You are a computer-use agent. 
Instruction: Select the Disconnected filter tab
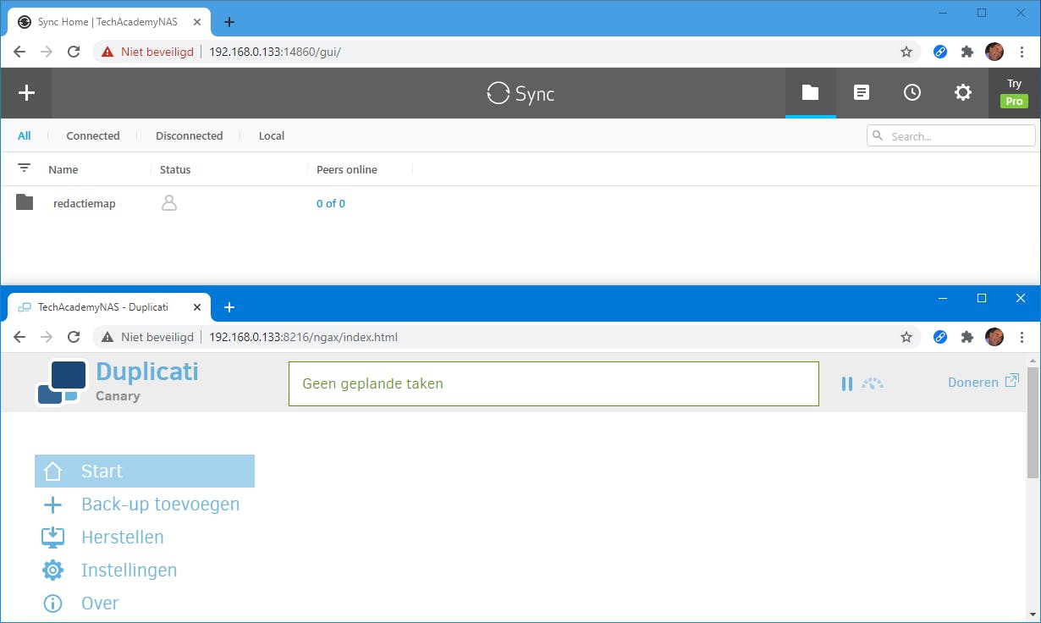coord(190,135)
